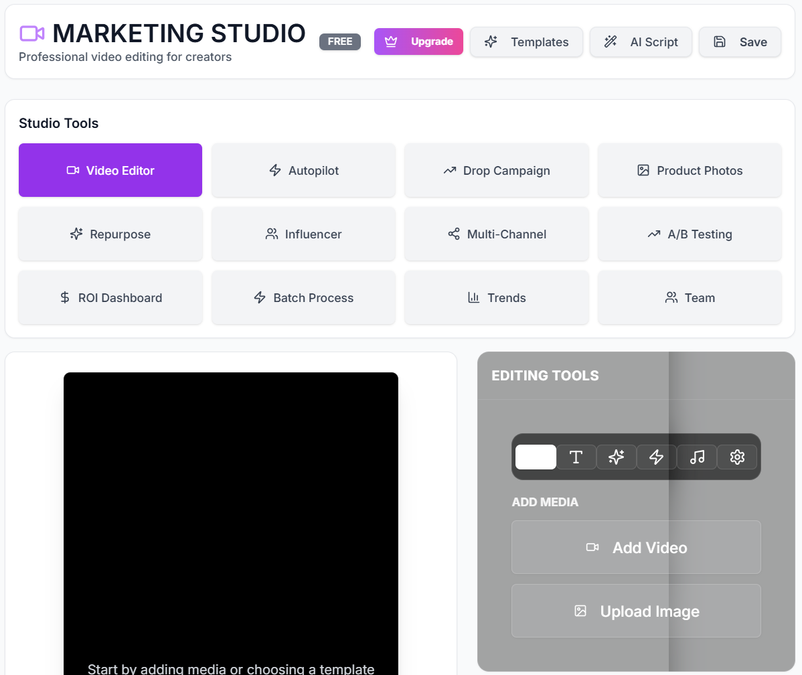Open the music audio tool
The height and width of the screenshot is (675, 802).
coord(696,457)
